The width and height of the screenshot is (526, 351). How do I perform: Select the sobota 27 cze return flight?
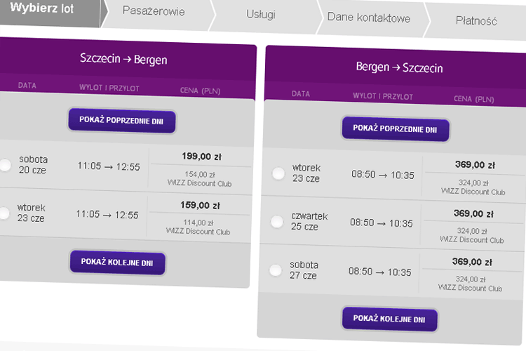coord(276,270)
